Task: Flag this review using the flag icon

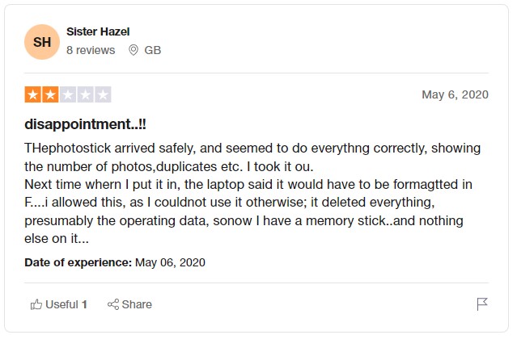Action: pos(482,304)
